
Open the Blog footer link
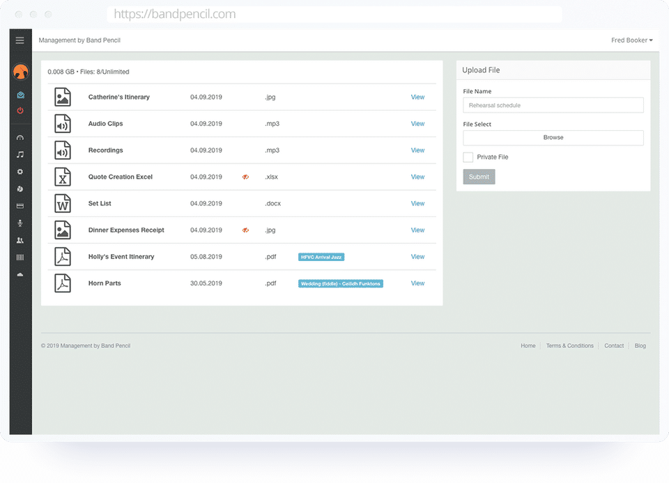(x=640, y=346)
